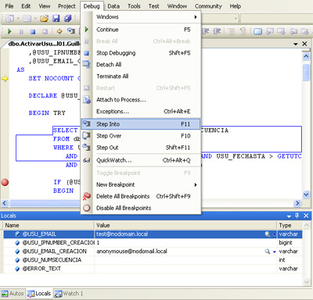Choose Detach All in Debug menu
Viewport: 313px width, 300px height.
click(141, 65)
